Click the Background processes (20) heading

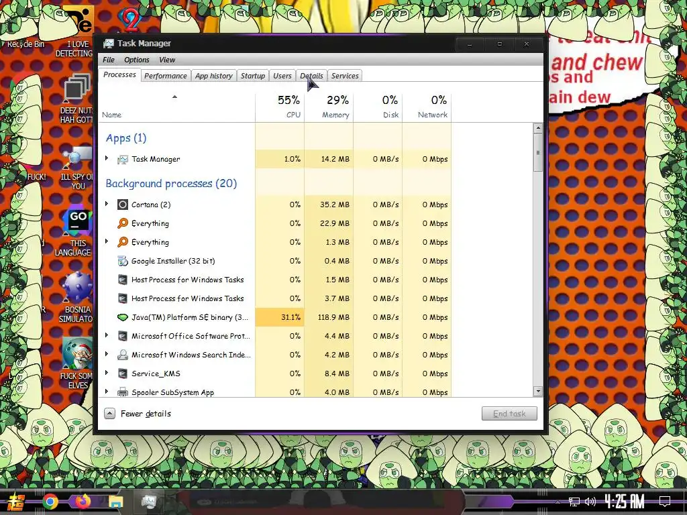click(x=171, y=184)
